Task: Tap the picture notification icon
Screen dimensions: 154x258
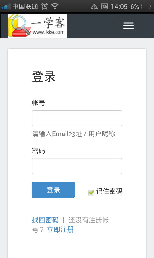Action: 105,6
